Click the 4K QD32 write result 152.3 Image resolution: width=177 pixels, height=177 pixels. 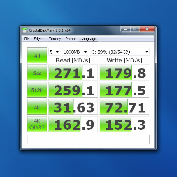click(x=124, y=124)
